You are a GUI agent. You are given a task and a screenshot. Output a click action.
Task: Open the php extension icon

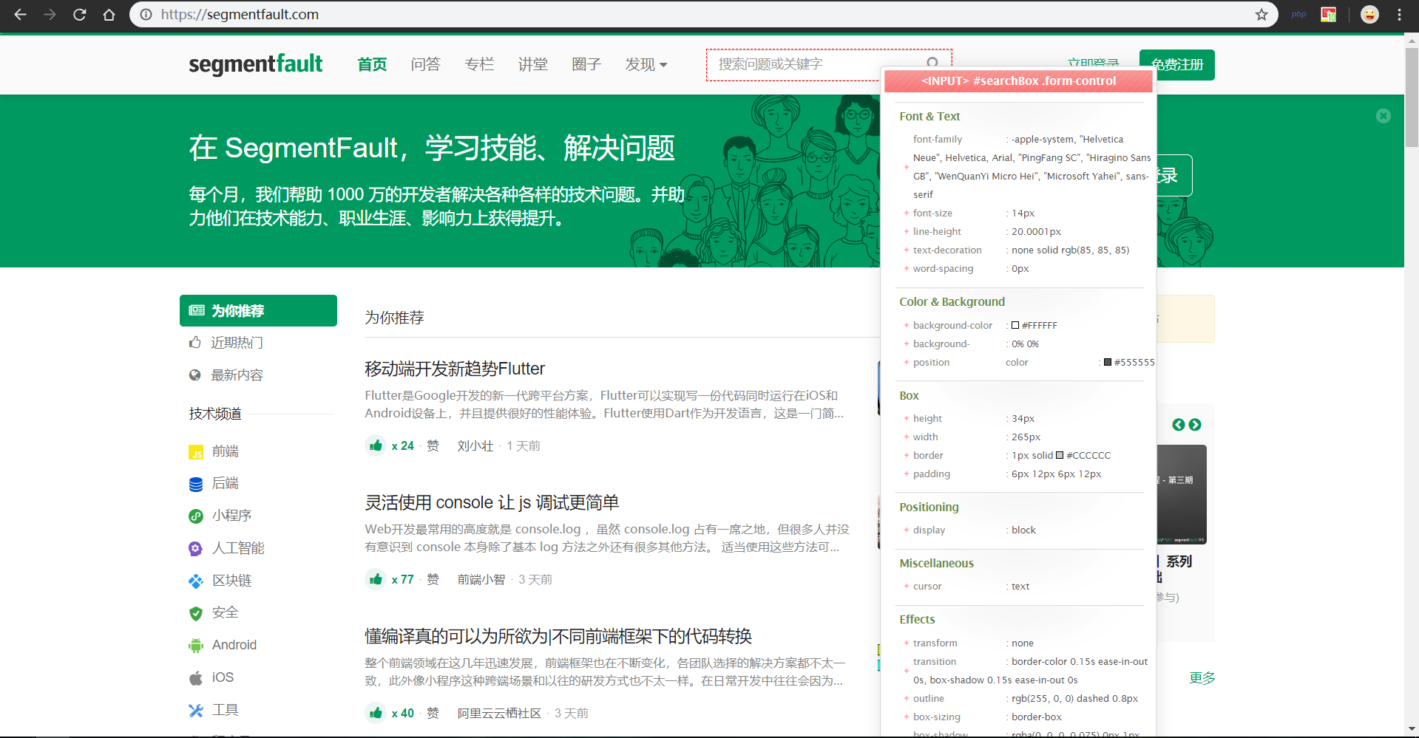pyautogui.click(x=1298, y=15)
